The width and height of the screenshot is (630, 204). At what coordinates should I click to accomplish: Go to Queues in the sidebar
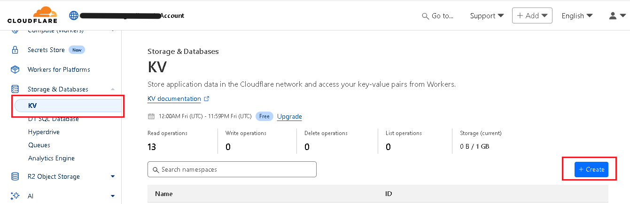(x=39, y=145)
